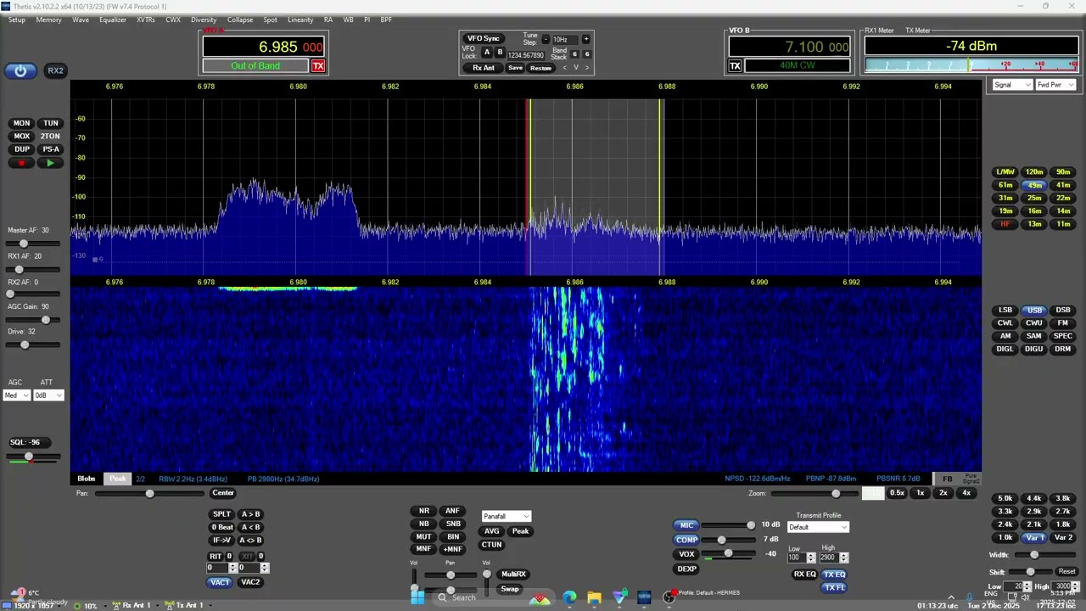Toggle the COMP compressor button

pyautogui.click(x=686, y=540)
